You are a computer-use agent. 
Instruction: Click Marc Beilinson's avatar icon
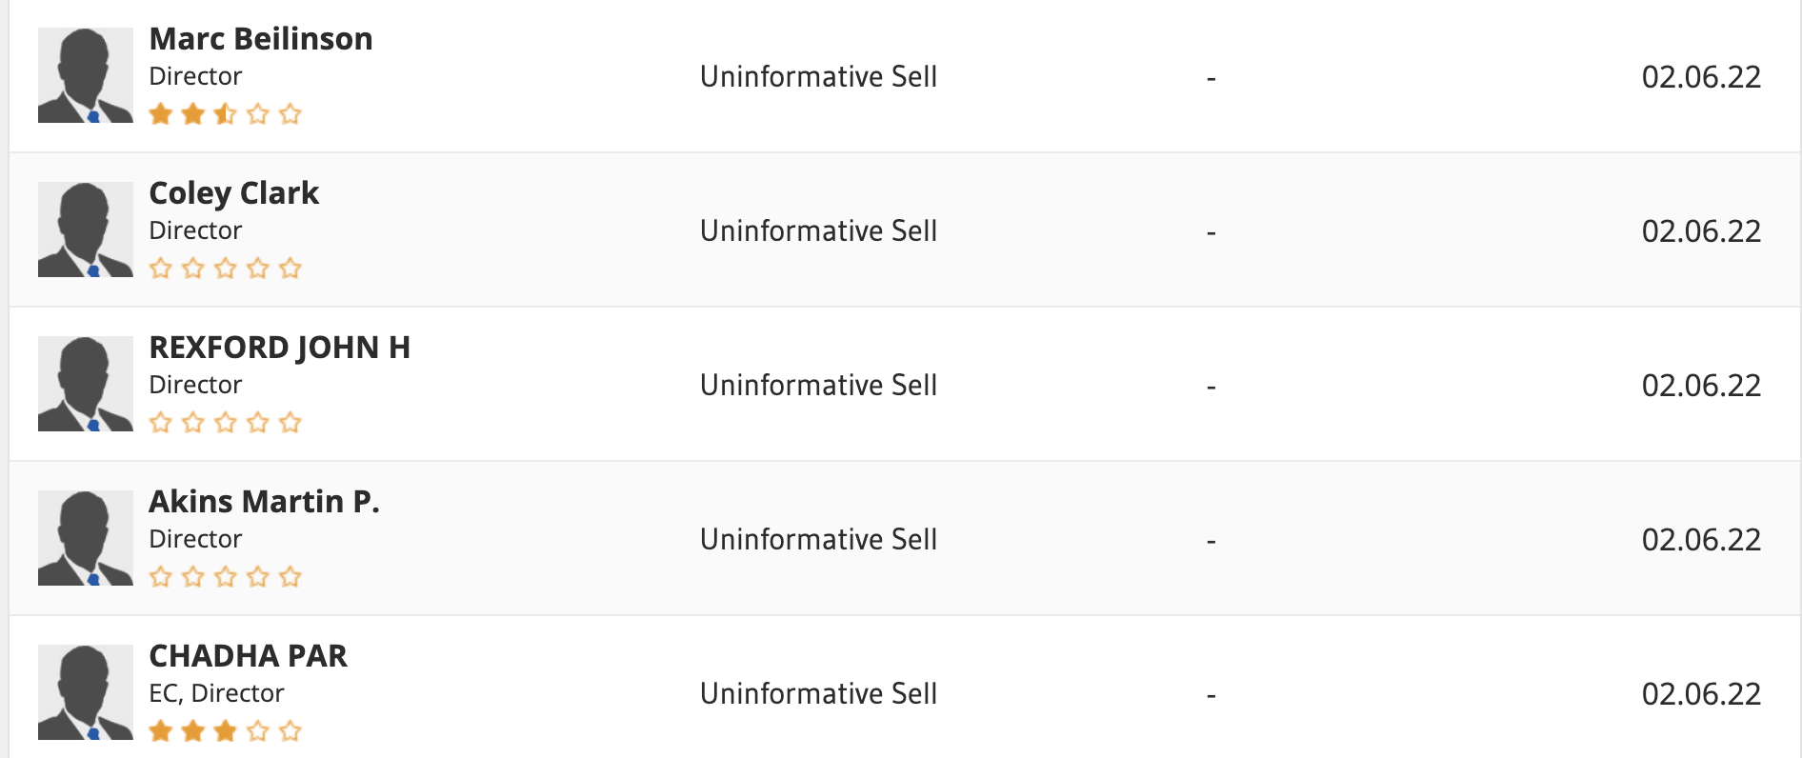(x=86, y=75)
